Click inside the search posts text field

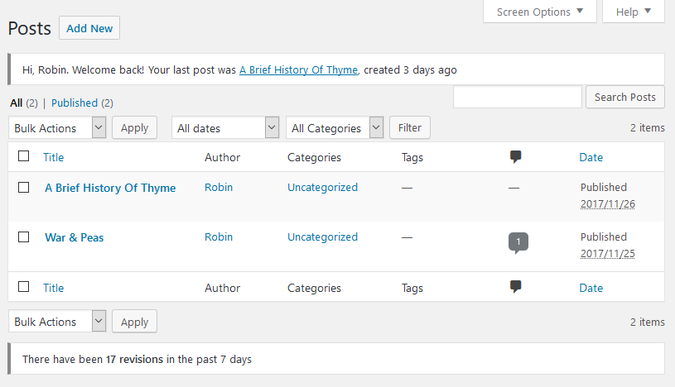click(517, 97)
